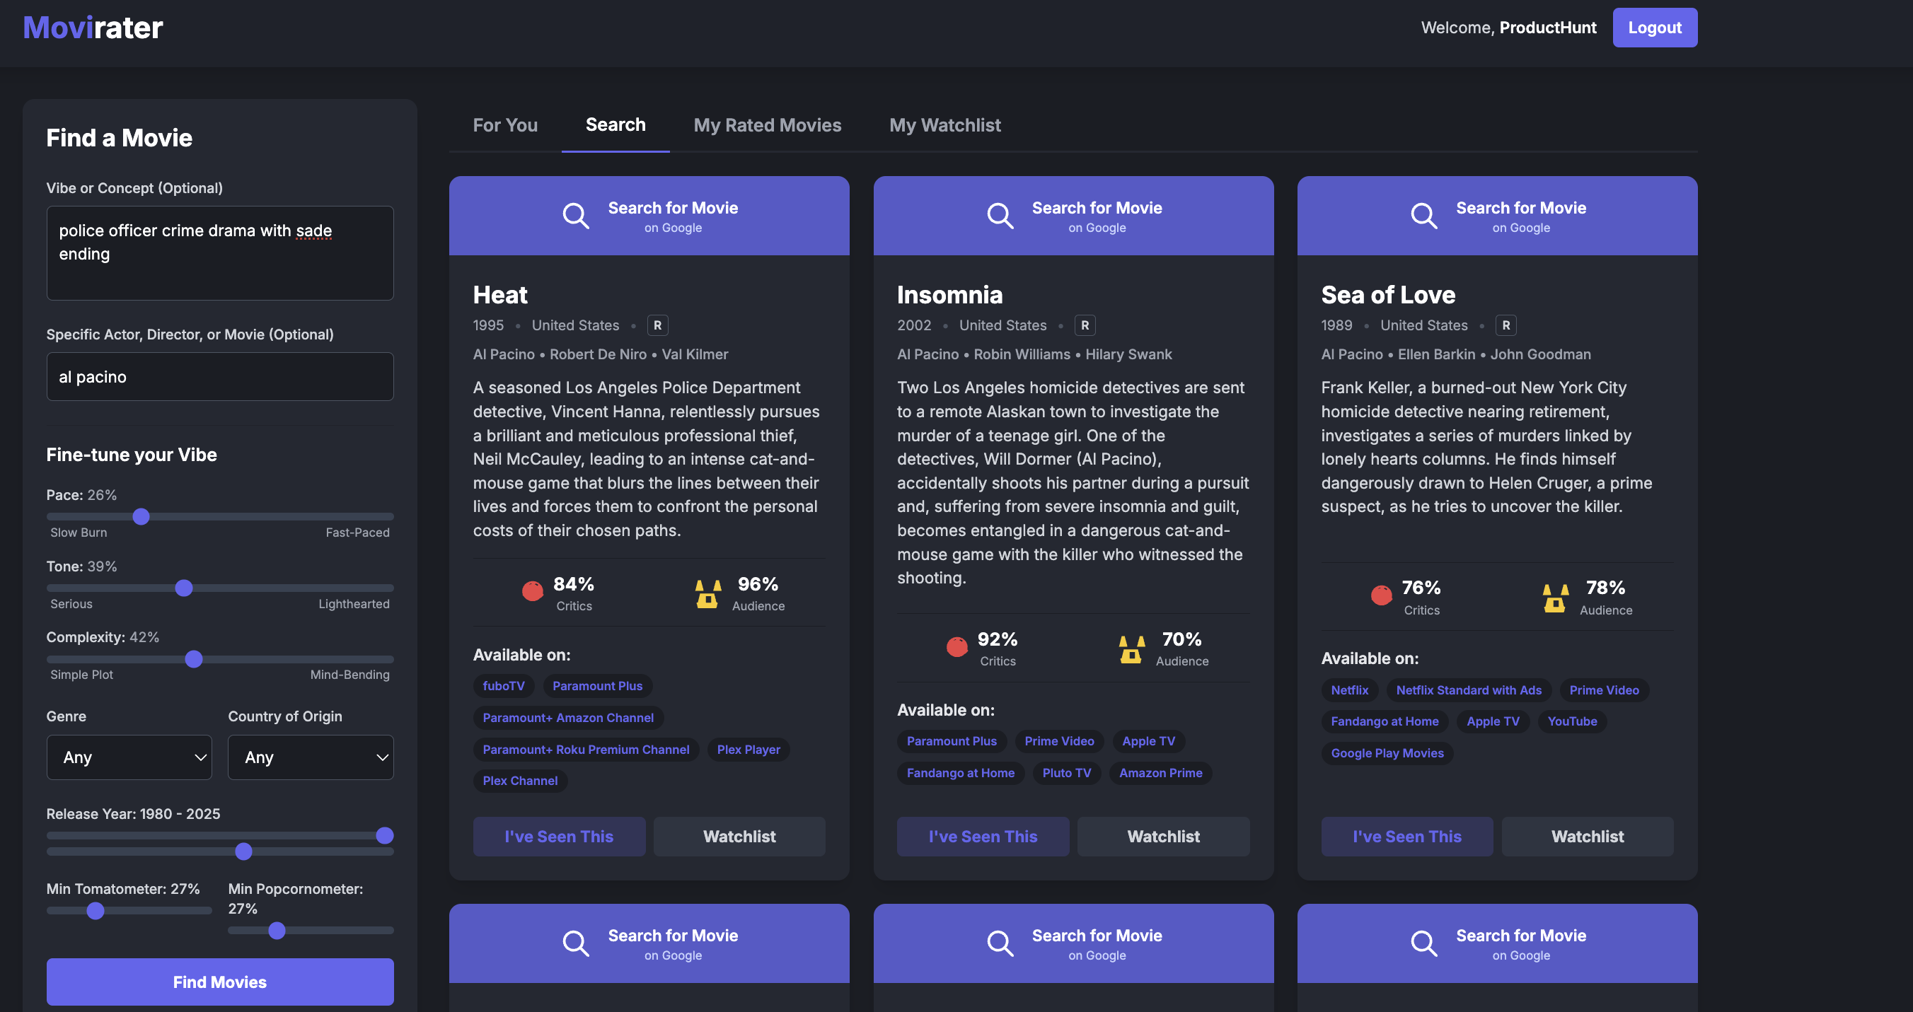Click the actor or director input field
The height and width of the screenshot is (1012, 1913).
point(220,376)
